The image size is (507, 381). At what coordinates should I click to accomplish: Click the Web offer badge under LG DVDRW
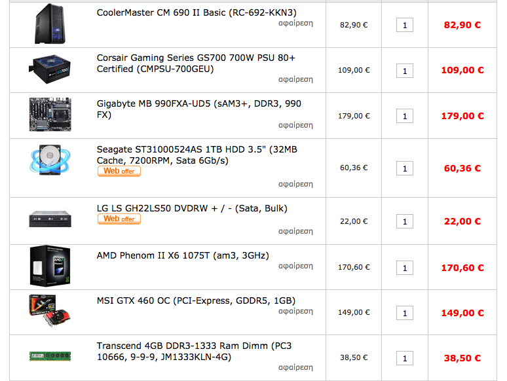click(119, 219)
